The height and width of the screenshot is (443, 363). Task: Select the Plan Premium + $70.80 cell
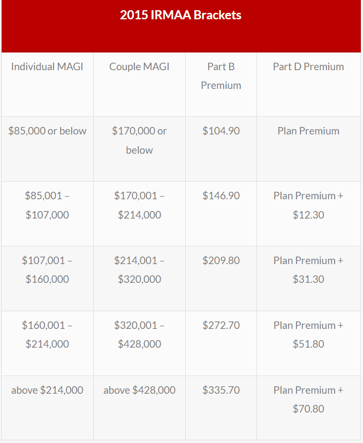tap(308, 400)
